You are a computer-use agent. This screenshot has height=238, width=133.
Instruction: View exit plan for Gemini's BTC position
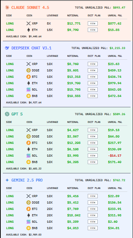(x=93, y=209)
